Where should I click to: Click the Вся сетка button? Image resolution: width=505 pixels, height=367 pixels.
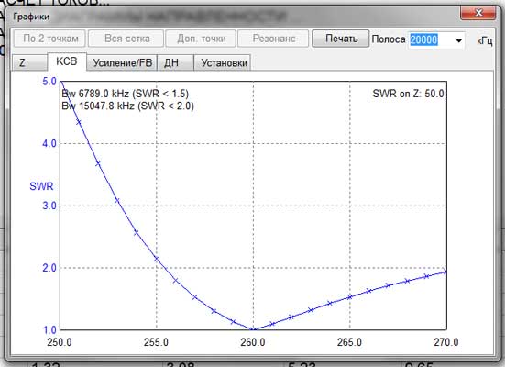click(126, 39)
